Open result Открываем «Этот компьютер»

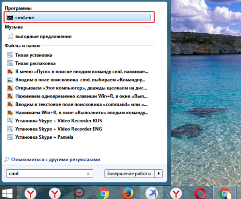(77, 88)
